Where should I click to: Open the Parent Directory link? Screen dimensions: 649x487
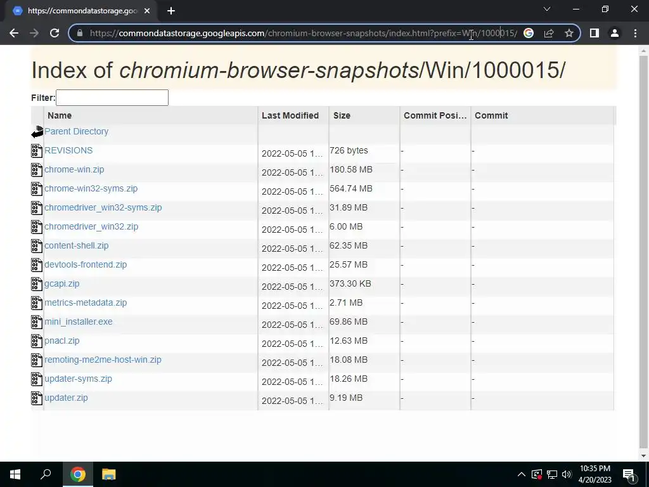click(x=77, y=131)
